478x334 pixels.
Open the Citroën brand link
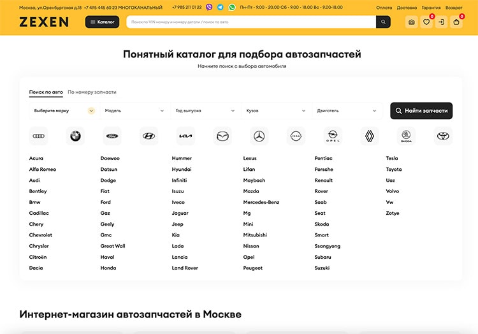tap(38, 257)
